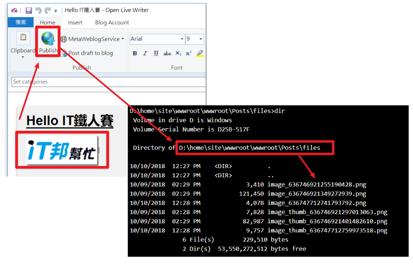This screenshot has height=265, width=413.
Task: Click the dir command prompt line
Action: click(x=207, y=111)
